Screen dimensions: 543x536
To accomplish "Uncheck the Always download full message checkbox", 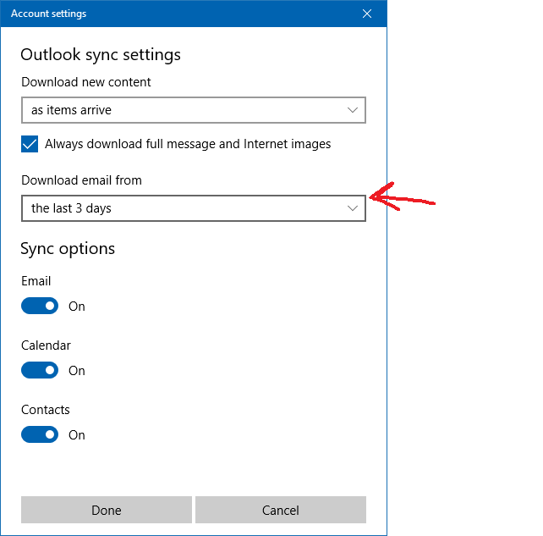I will pyautogui.click(x=30, y=144).
